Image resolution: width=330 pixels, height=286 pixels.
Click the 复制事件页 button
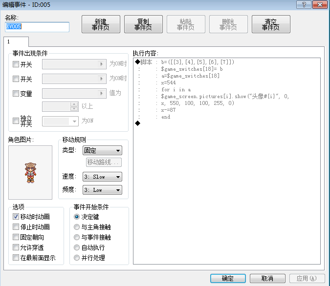tap(143, 24)
